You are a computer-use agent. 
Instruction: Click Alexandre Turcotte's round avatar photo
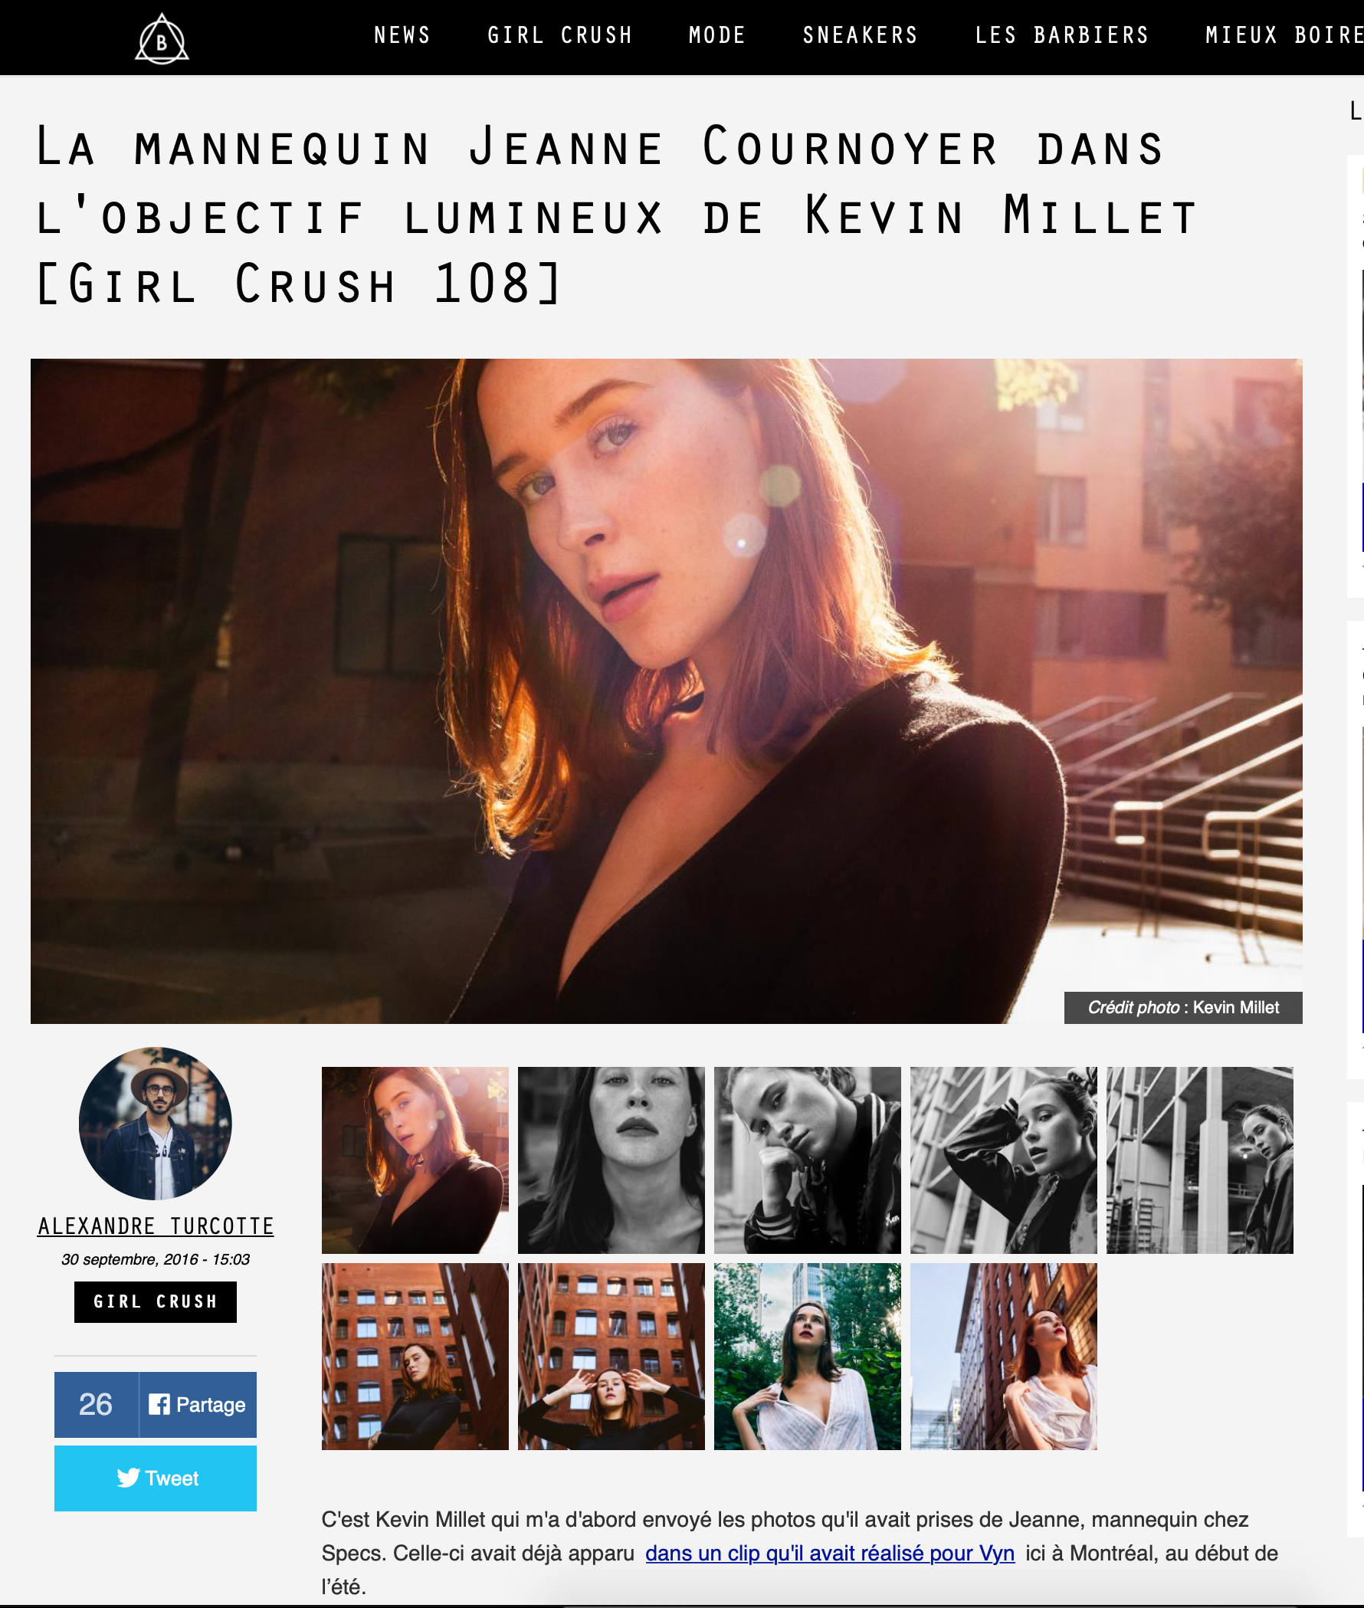156,1123
